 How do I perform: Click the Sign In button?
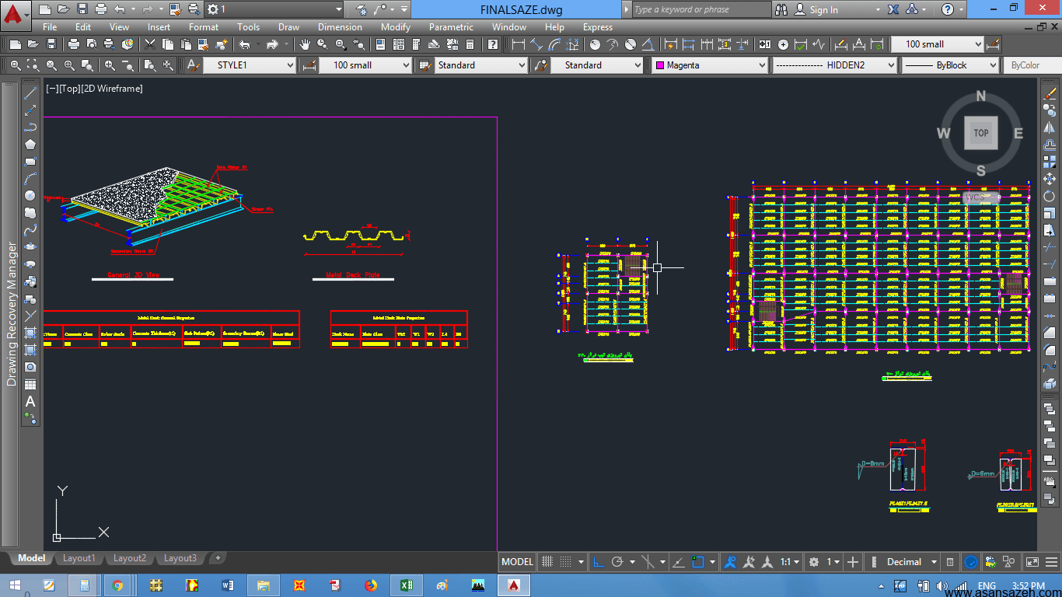pyautogui.click(x=816, y=9)
